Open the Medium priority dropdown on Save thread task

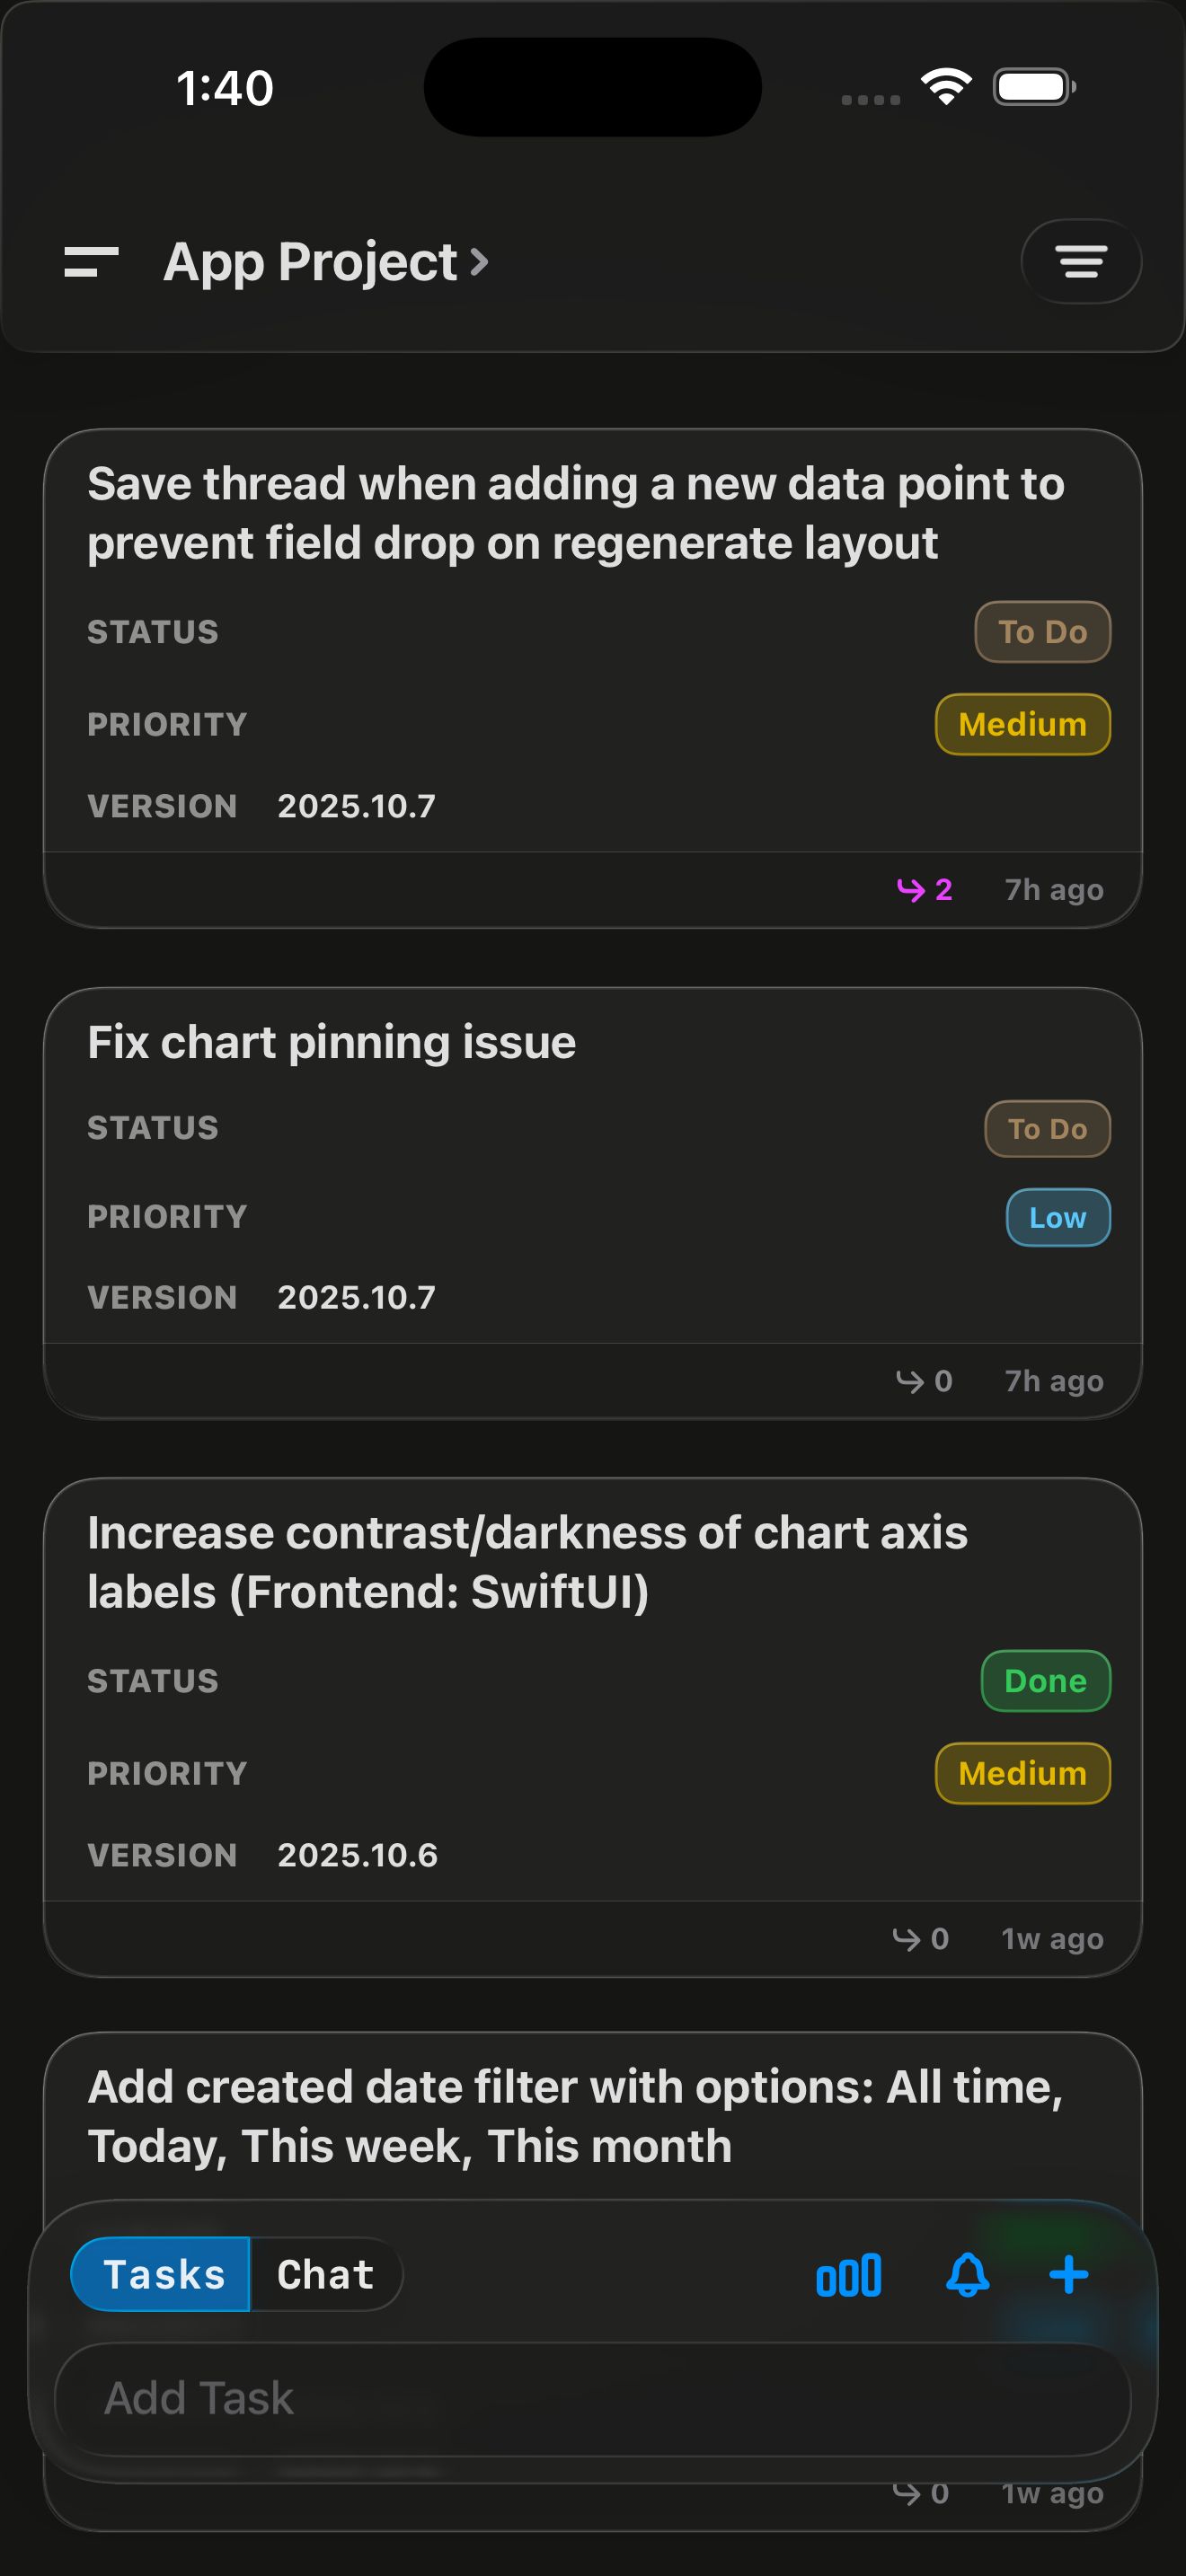click(1022, 723)
